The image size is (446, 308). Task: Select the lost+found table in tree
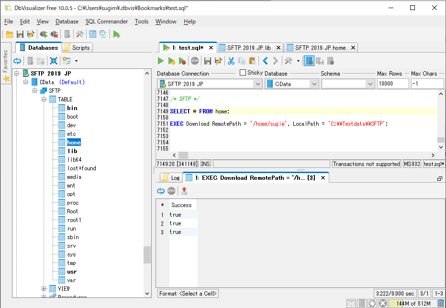[x=81, y=168]
